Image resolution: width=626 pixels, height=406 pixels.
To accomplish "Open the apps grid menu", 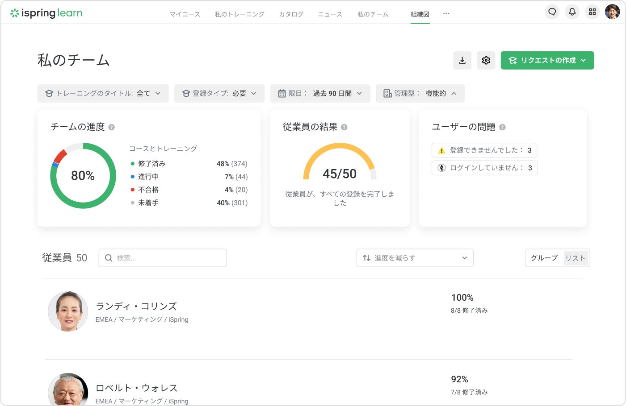I will pos(592,12).
